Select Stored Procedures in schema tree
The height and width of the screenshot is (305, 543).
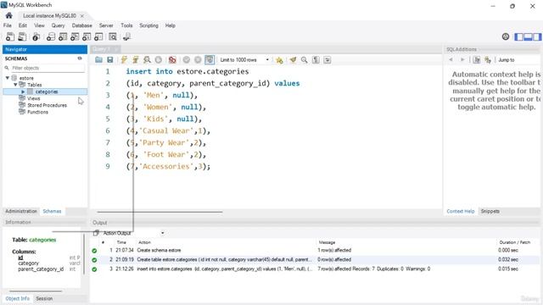(48, 105)
